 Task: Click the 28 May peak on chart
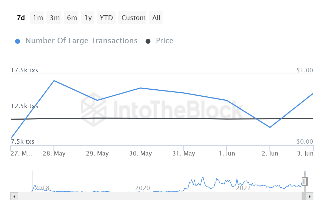[54, 80]
